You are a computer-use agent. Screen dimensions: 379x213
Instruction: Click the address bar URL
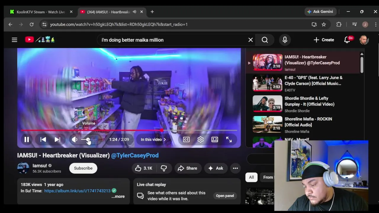point(119,25)
